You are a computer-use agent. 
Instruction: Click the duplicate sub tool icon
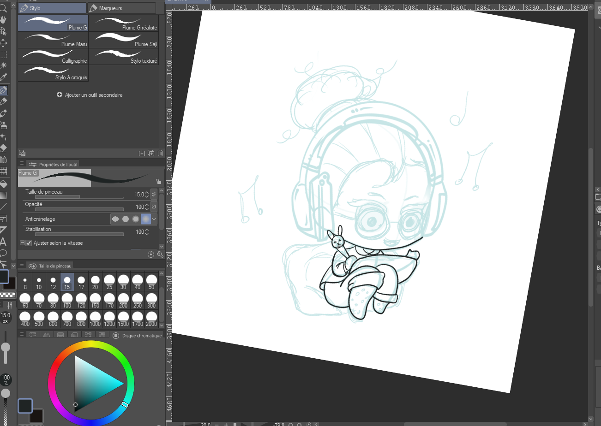pos(151,153)
